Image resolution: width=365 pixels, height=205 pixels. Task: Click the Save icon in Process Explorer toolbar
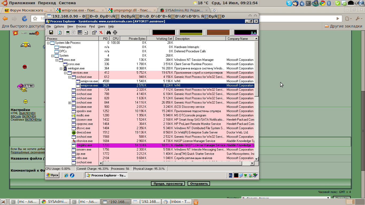click(x=51, y=33)
